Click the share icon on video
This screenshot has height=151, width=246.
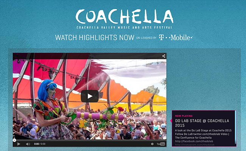163,56
